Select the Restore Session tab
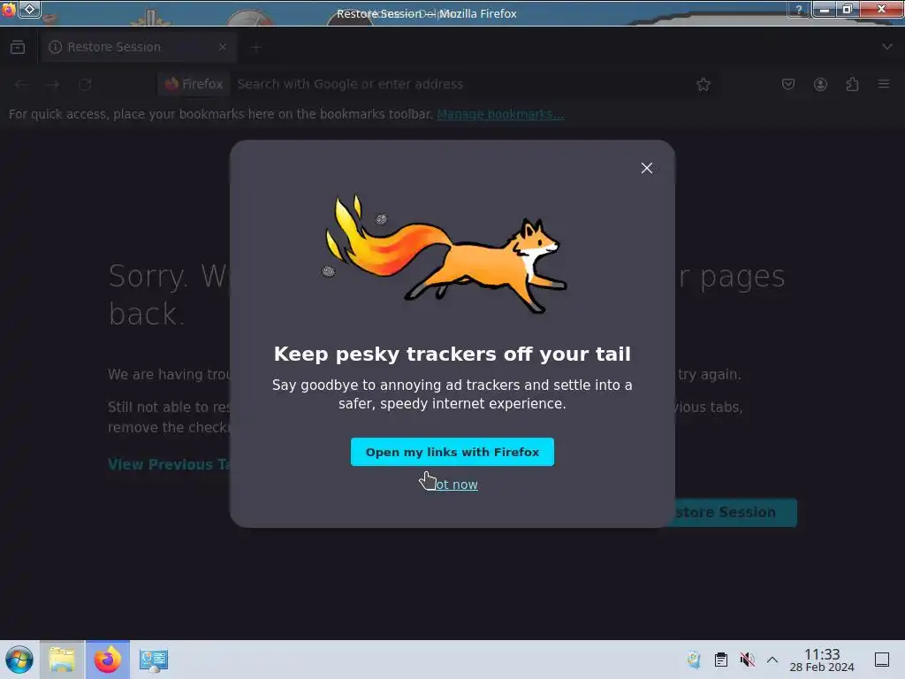Screen dimensions: 905x679 [x=137, y=47]
